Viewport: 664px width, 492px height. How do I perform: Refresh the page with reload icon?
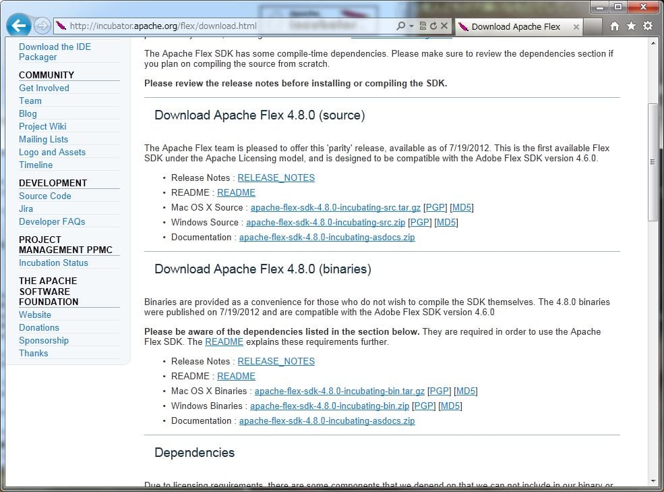pyautogui.click(x=433, y=26)
